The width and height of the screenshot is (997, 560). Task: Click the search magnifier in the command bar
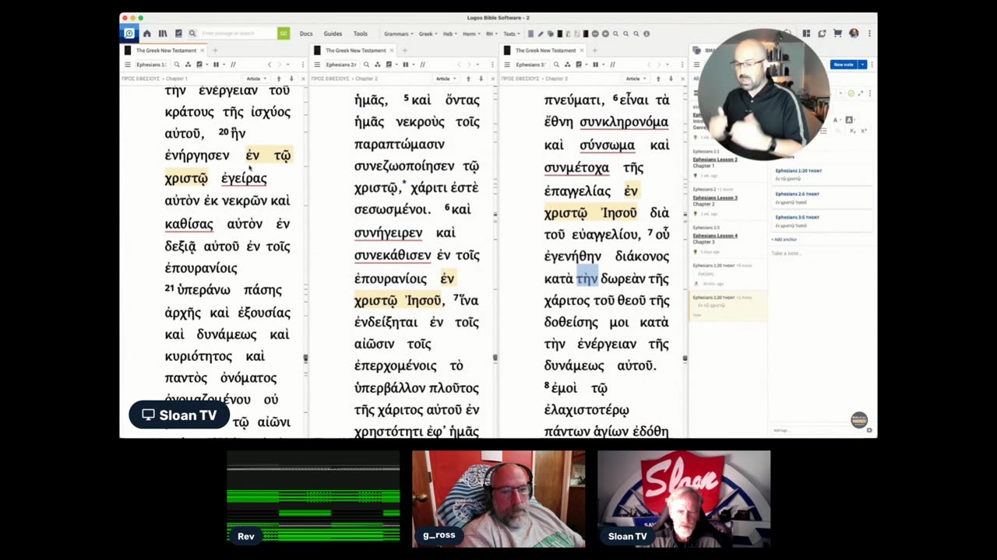(x=192, y=33)
